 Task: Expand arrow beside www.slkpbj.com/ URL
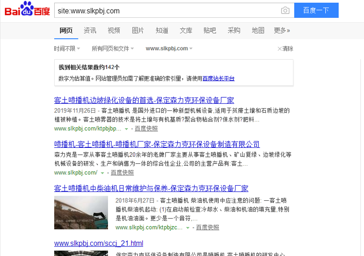tap(103, 173)
